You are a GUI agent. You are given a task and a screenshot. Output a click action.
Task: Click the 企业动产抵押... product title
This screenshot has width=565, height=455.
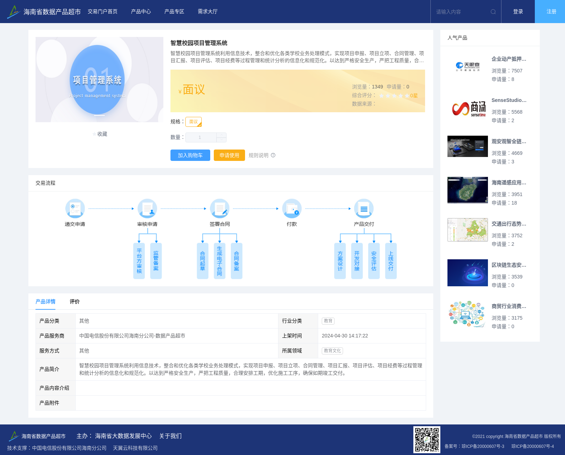pos(509,59)
